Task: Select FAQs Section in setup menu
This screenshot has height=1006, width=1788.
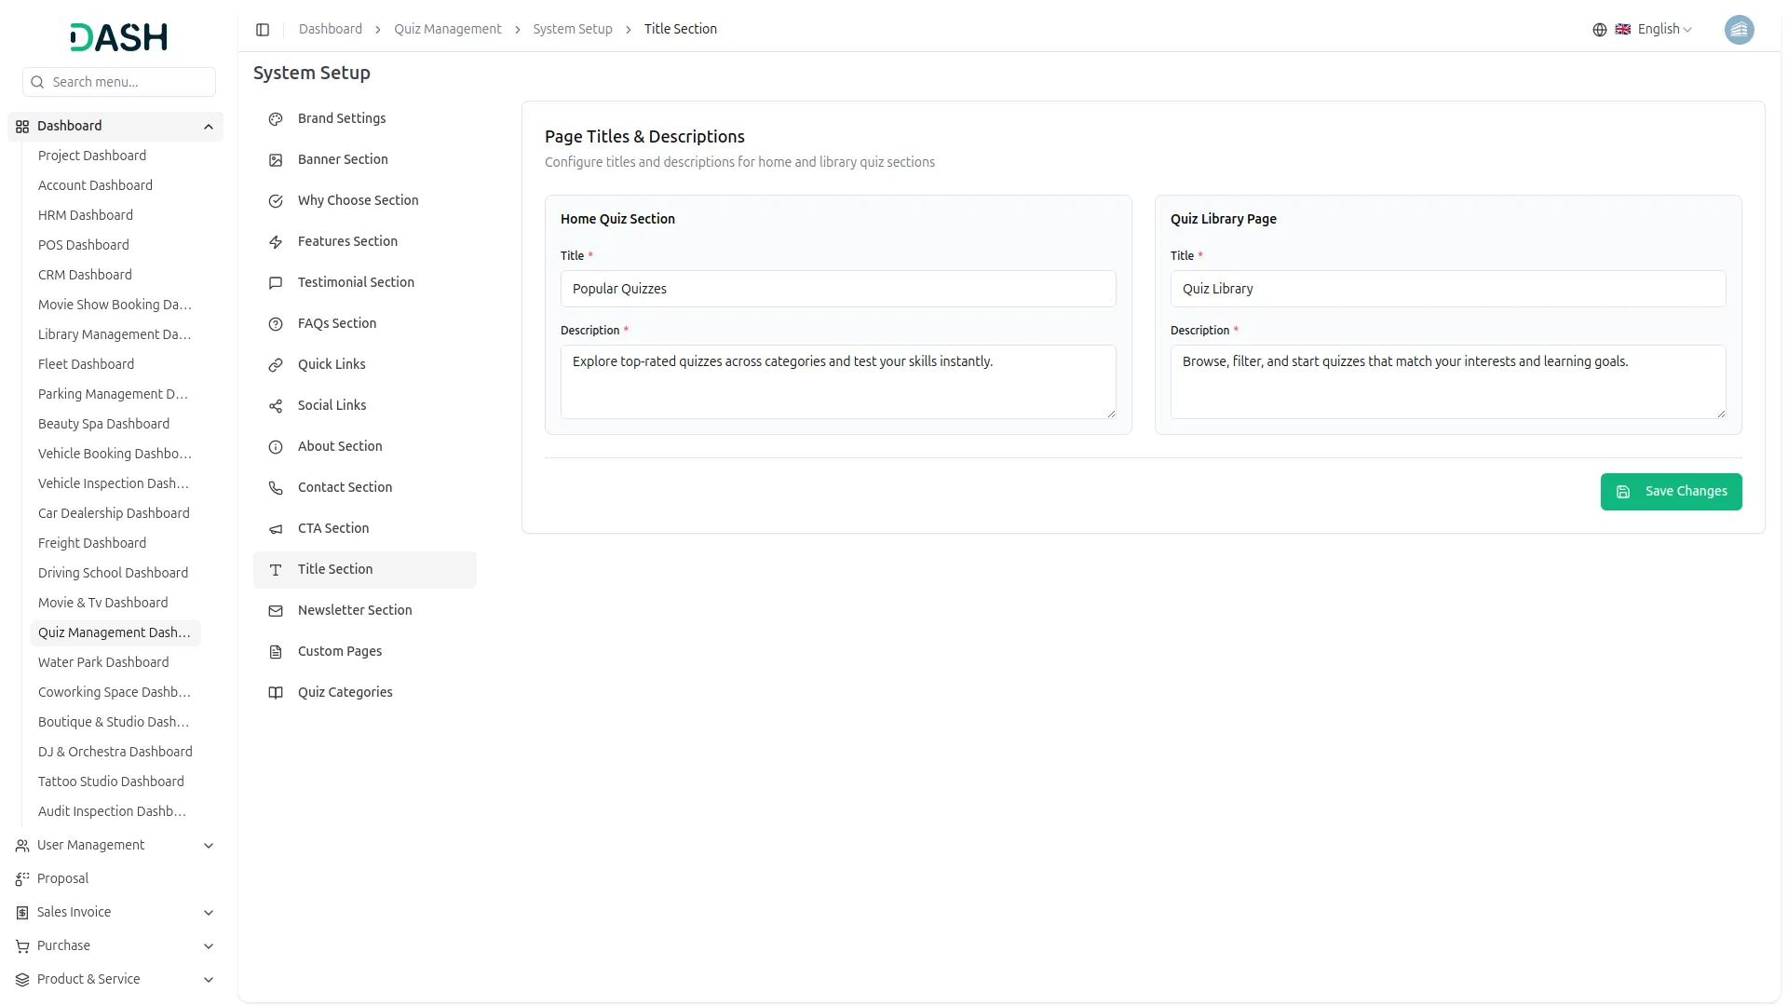Action: coord(337,323)
